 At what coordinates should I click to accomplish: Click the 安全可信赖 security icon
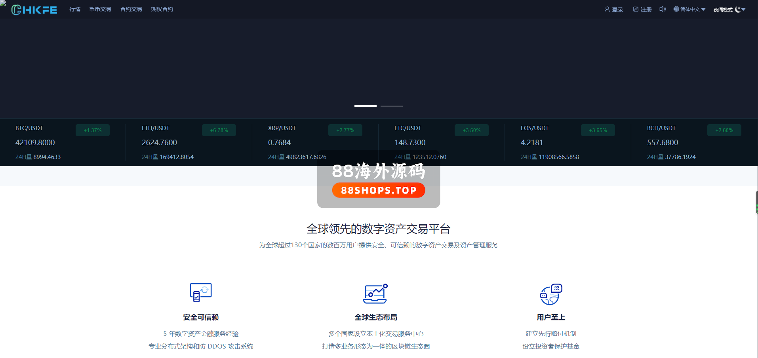pos(201,293)
